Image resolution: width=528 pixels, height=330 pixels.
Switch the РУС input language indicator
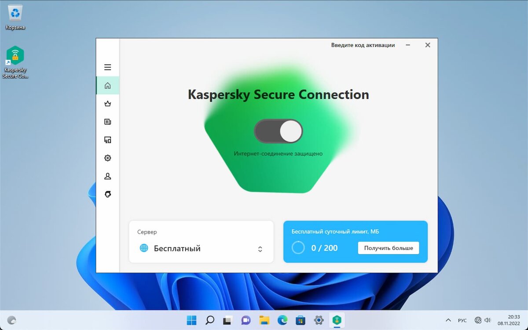[462, 320]
